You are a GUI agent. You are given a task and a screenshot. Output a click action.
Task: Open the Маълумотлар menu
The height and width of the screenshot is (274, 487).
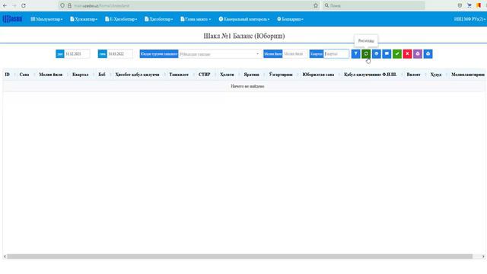coord(46,19)
